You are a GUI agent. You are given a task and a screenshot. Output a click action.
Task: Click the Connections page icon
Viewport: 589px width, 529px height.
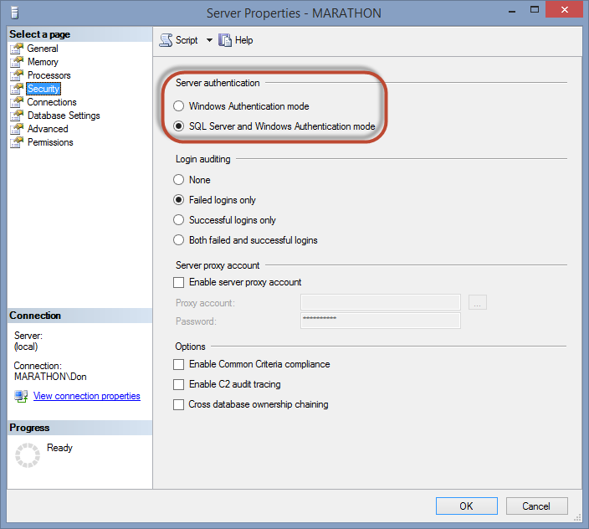point(17,102)
